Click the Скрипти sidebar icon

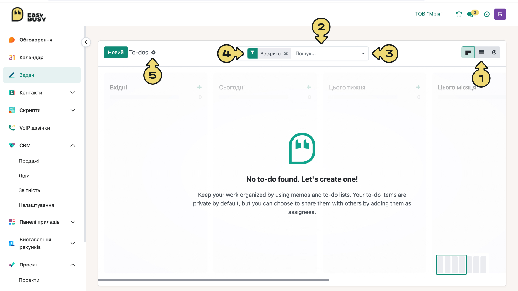coord(12,110)
